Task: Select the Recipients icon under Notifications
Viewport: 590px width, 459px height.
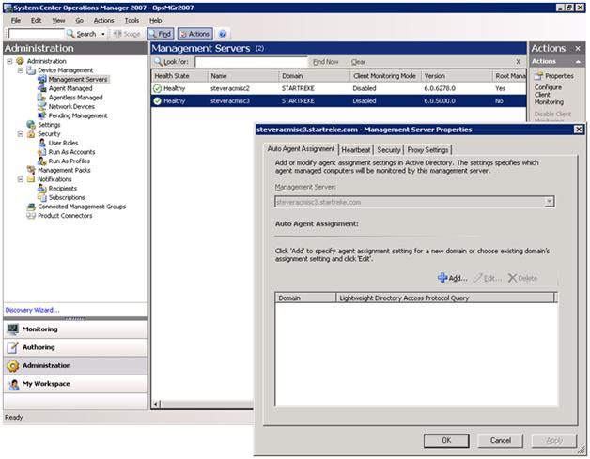Action: click(41, 189)
